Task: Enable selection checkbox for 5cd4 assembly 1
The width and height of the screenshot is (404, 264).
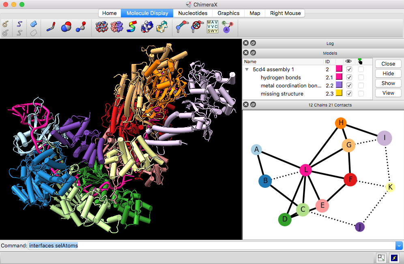Action: pyautogui.click(x=361, y=69)
